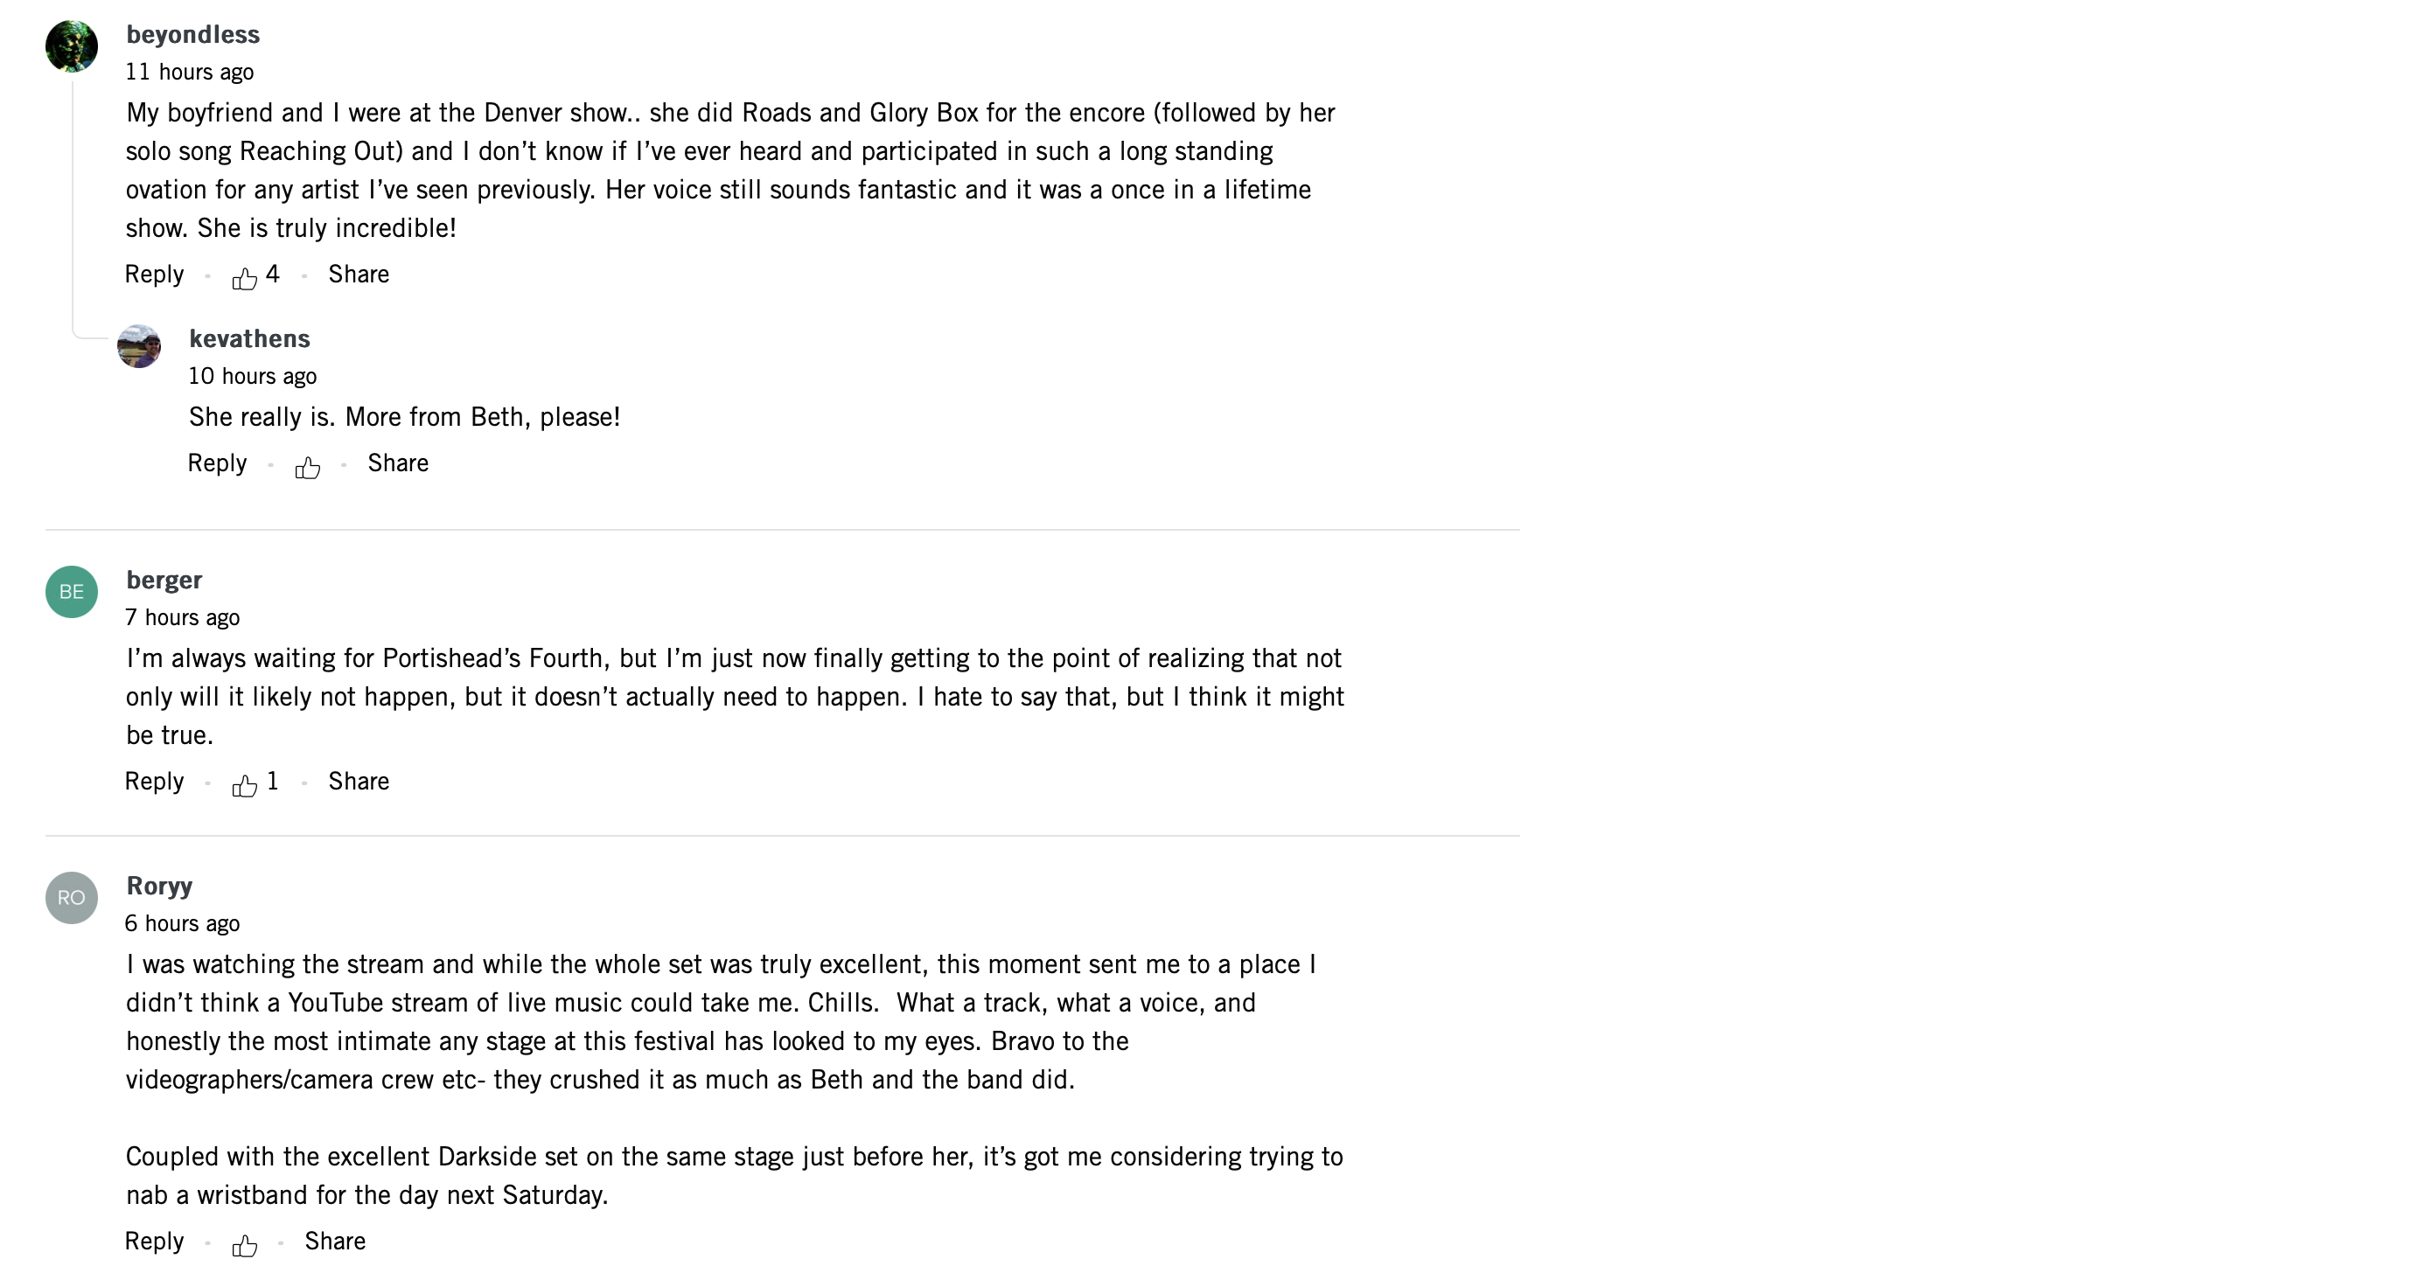Screen dimensions: 2414x1266
Task: Share Roryy's comment
Action: pyautogui.click(x=334, y=1241)
